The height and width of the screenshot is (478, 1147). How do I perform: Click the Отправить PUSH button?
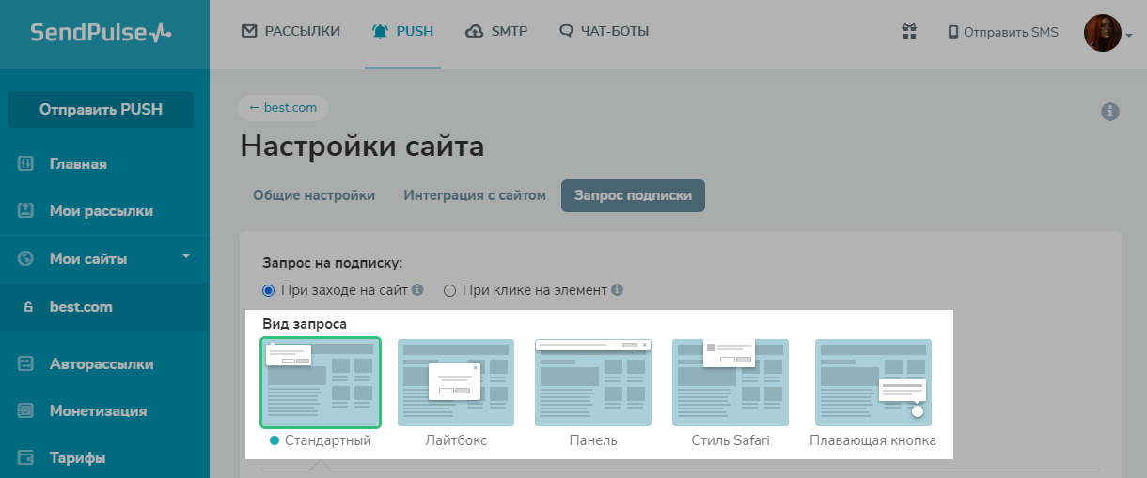[101, 109]
